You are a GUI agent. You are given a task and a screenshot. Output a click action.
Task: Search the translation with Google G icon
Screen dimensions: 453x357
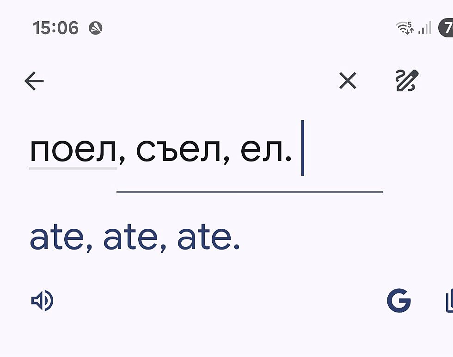[x=398, y=301]
